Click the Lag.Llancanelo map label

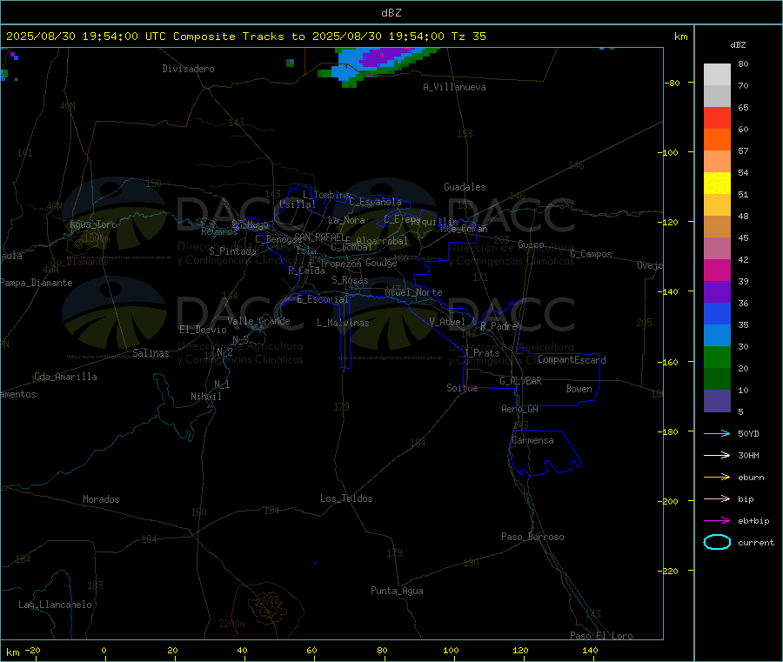coord(56,605)
